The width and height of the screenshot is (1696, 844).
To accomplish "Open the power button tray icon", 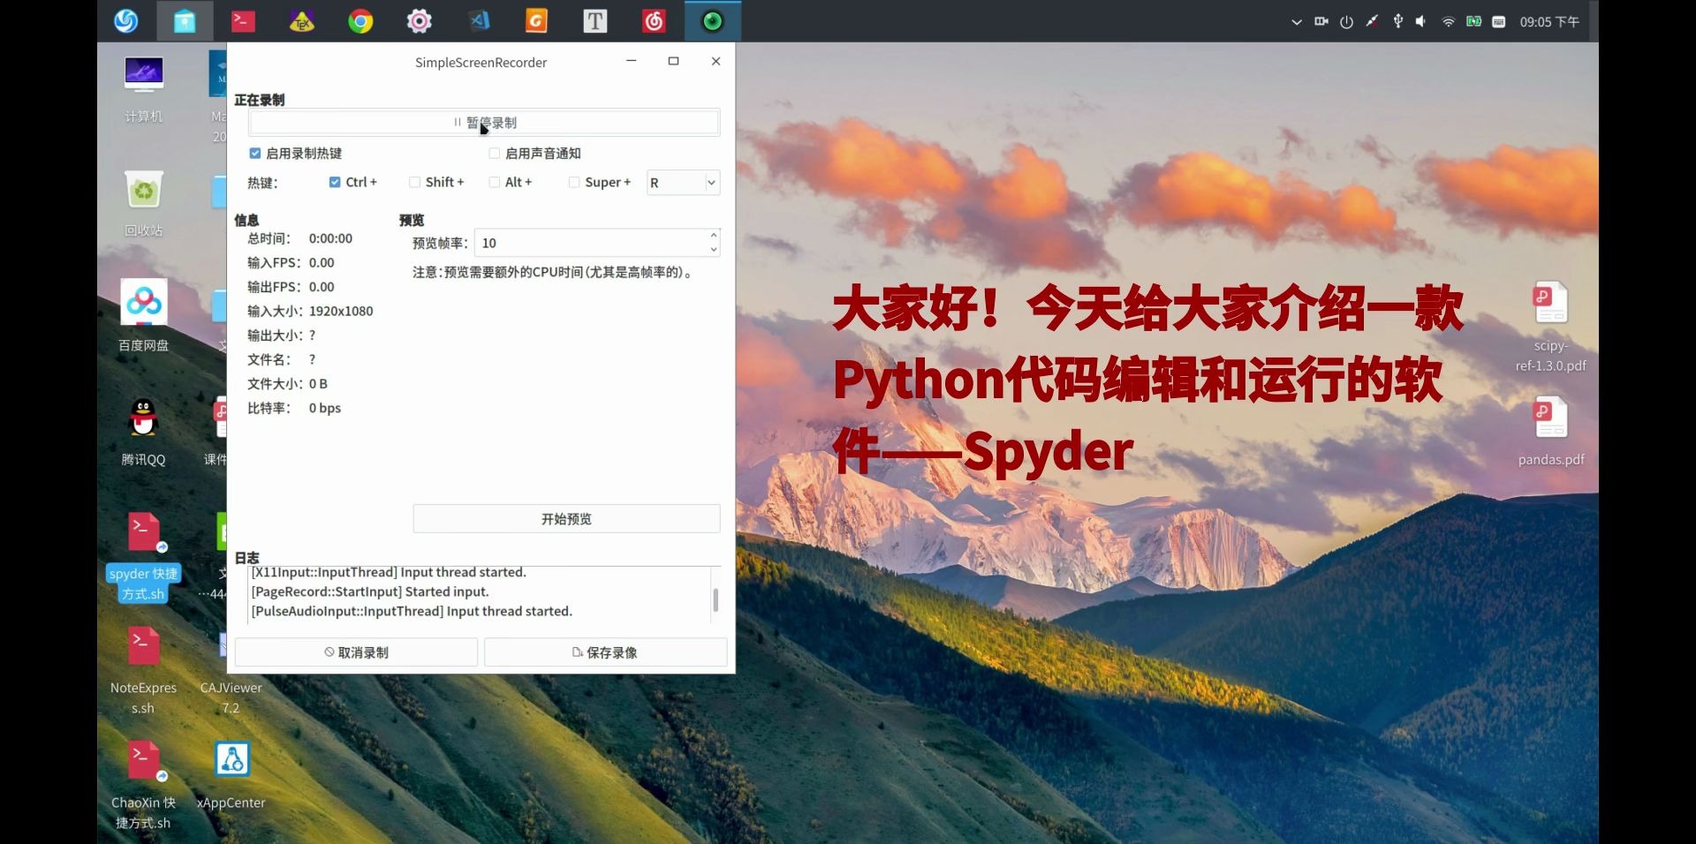I will tap(1346, 21).
